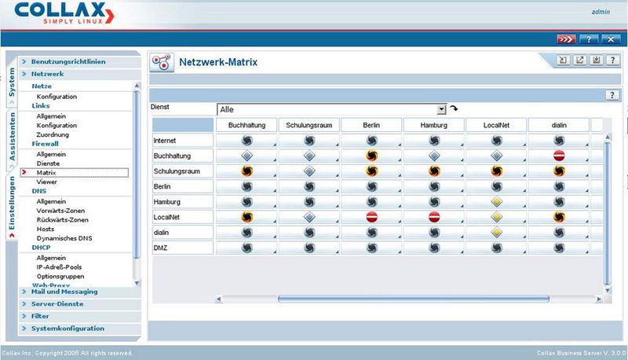The width and height of the screenshot is (628, 360).
Task: Click navigation tree scroll-down arrow
Action: tap(137, 283)
